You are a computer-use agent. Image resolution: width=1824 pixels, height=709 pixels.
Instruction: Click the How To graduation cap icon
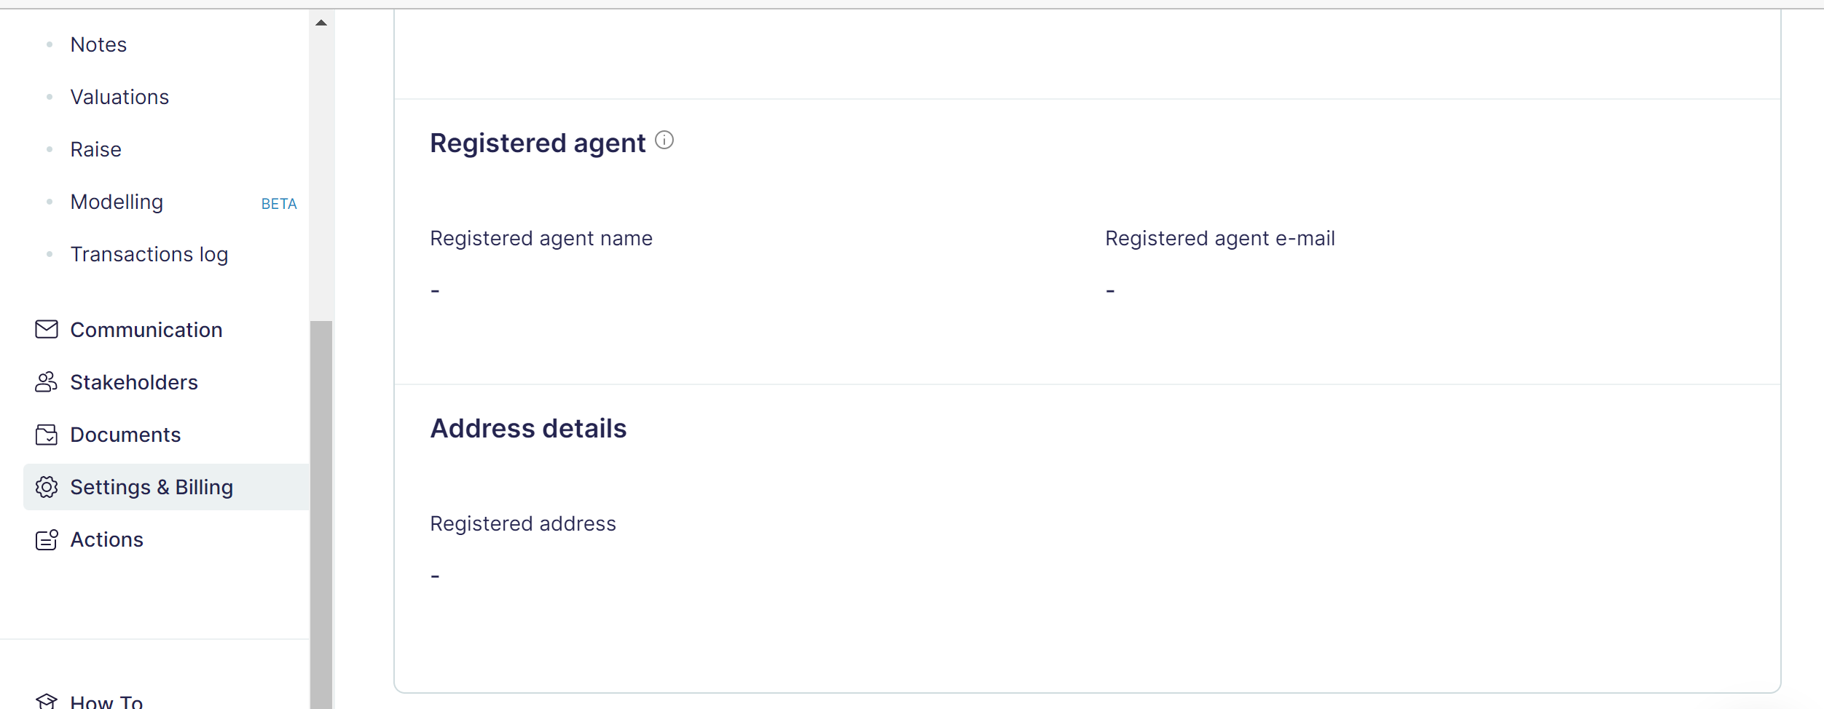tap(47, 701)
